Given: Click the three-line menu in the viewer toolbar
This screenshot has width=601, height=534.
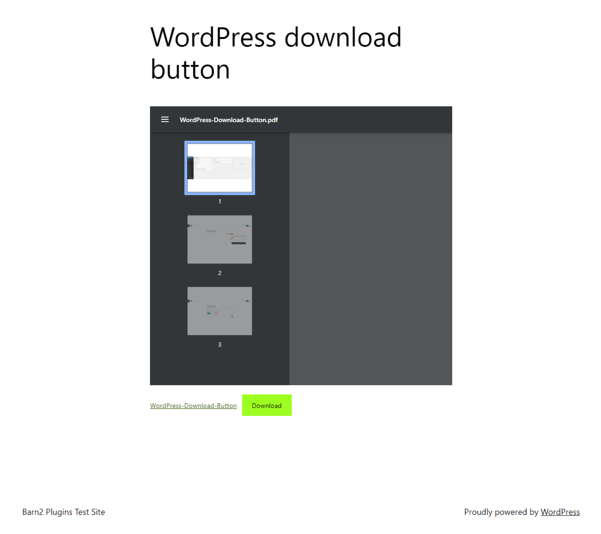Looking at the screenshot, I should pyautogui.click(x=165, y=119).
